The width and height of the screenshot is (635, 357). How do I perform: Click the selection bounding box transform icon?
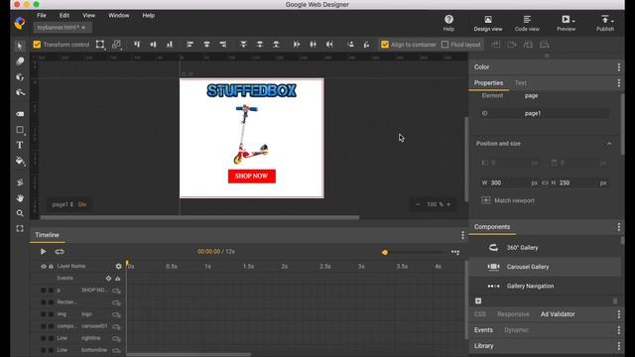tap(100, 45)
